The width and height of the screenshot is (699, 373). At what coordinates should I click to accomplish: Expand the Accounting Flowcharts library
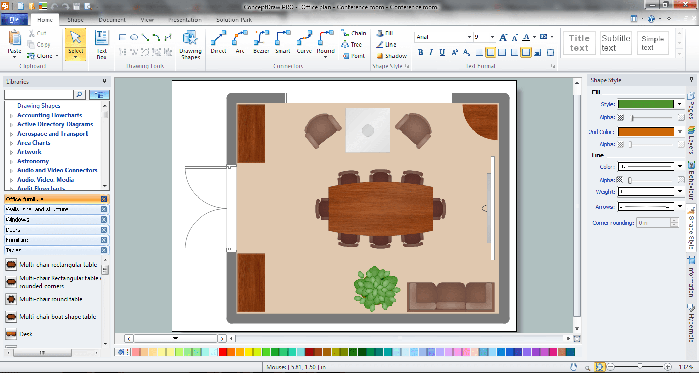point(12,116)
